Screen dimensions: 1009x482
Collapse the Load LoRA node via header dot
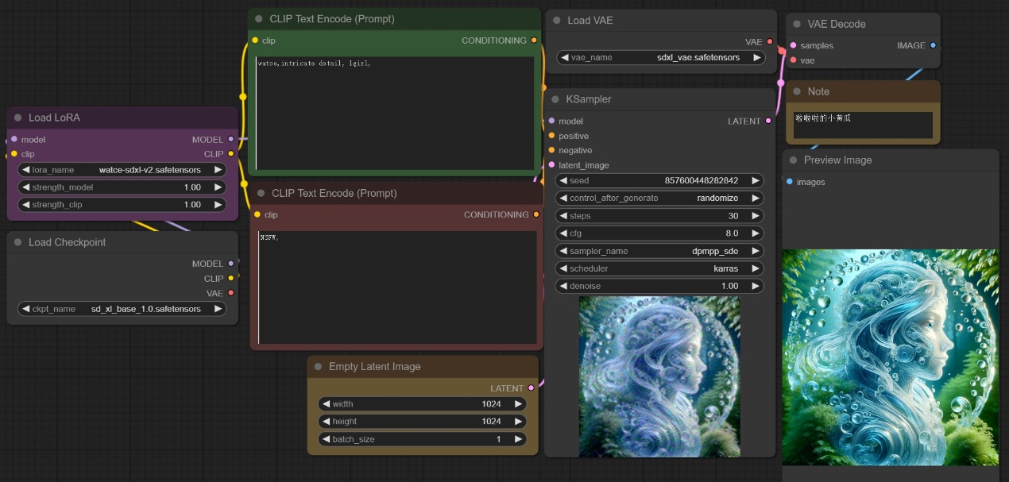coord(17,118)
